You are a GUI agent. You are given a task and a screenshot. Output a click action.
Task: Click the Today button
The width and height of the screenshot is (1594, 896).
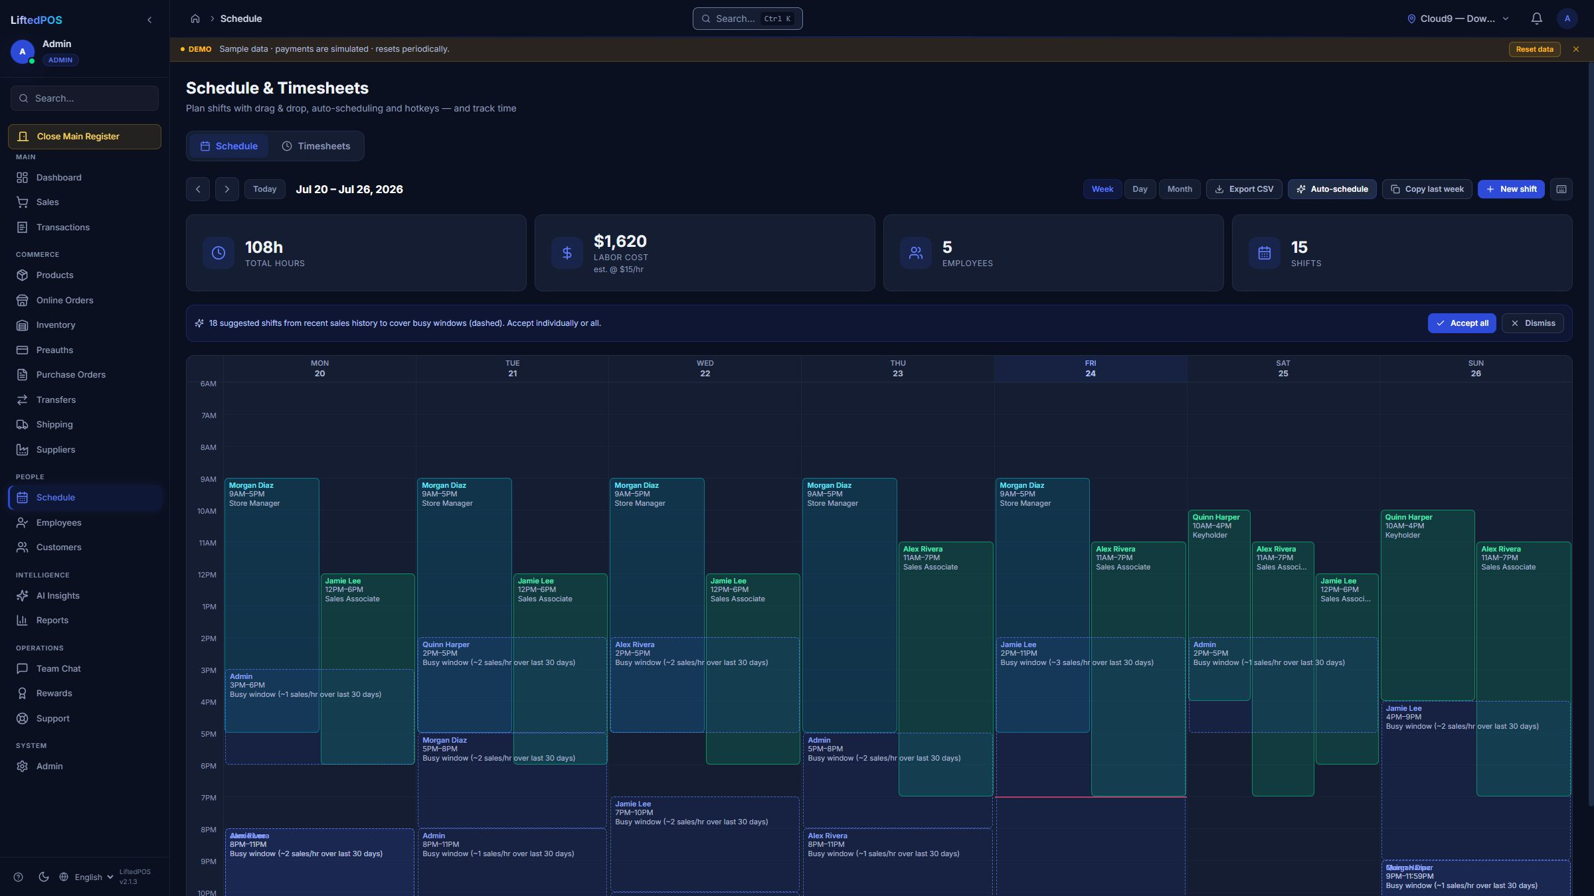coord(264,189)
